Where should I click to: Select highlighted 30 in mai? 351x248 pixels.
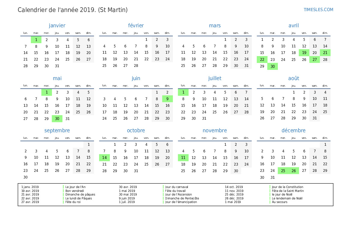57,119
